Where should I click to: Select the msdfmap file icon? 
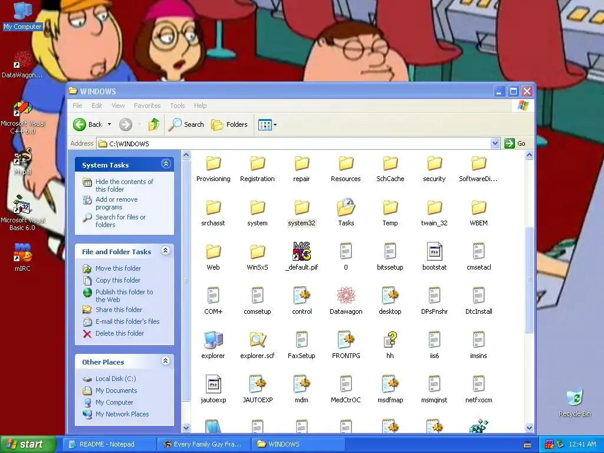click(x=390, y=385)
